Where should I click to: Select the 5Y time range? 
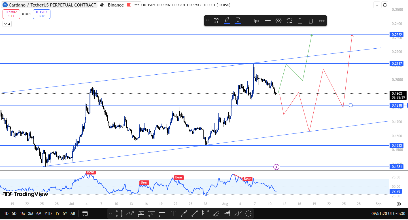tap(65, 213)
